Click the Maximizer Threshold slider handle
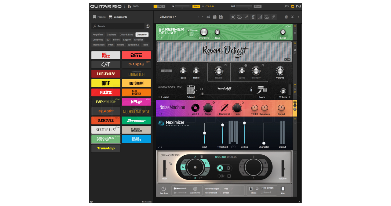The width and height of the screenshot is (391, 206). coord(223,125)
